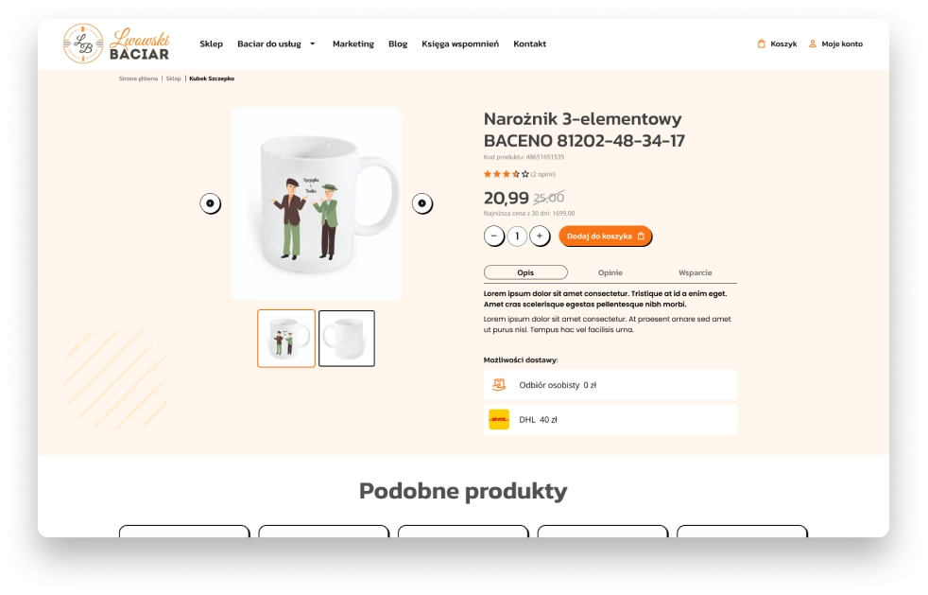Image resolution: width=928 pixels, height=595 pixels.
Task: Go to Księga wspomnień page
Action: click(460, 44)
